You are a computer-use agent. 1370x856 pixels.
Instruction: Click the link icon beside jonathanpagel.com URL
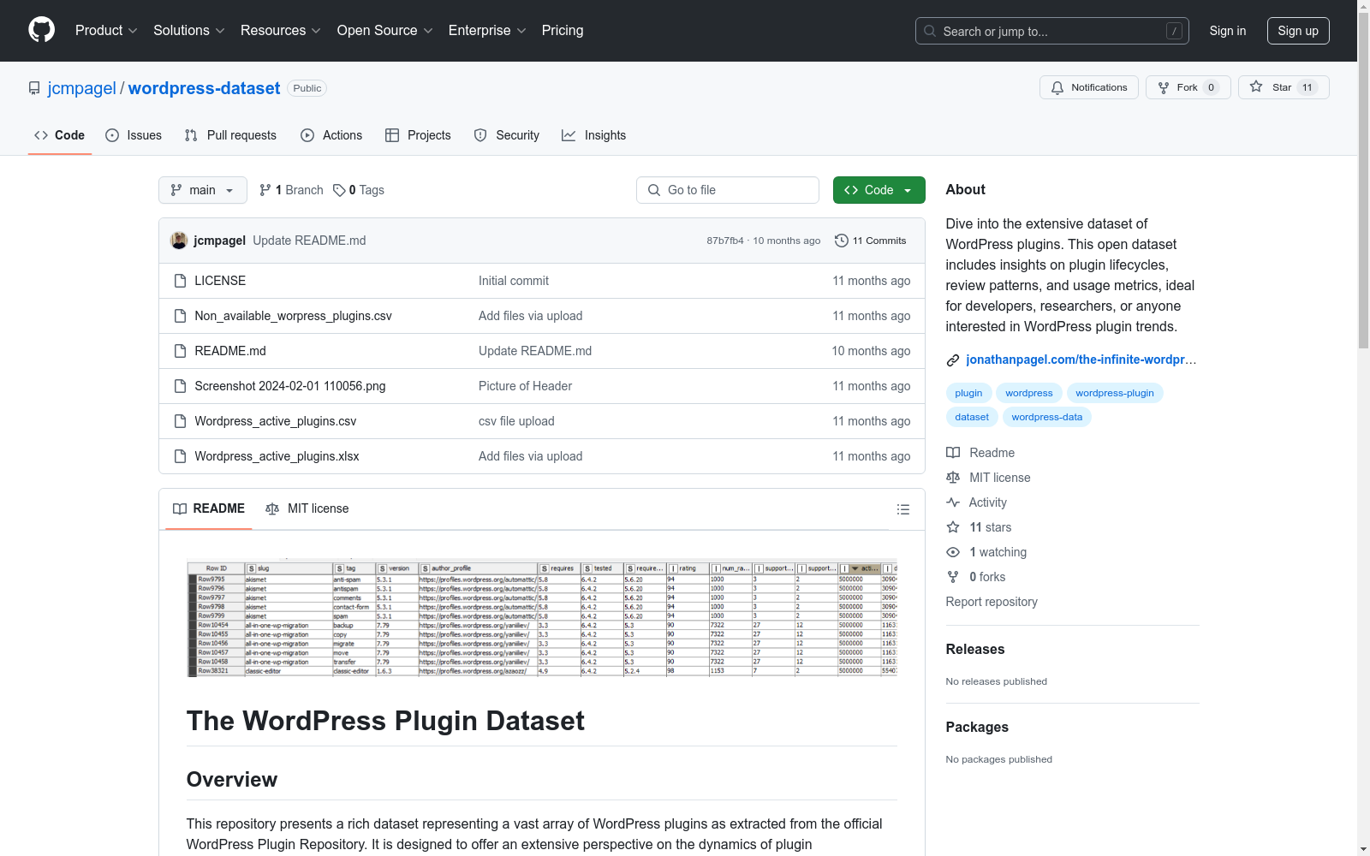[x=953, y=360]
